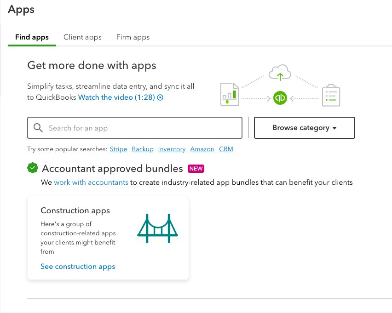Viewport: 392px width, 313px height.
Task: Click the Inventory popular search link
Action: [x=172, y=149]
